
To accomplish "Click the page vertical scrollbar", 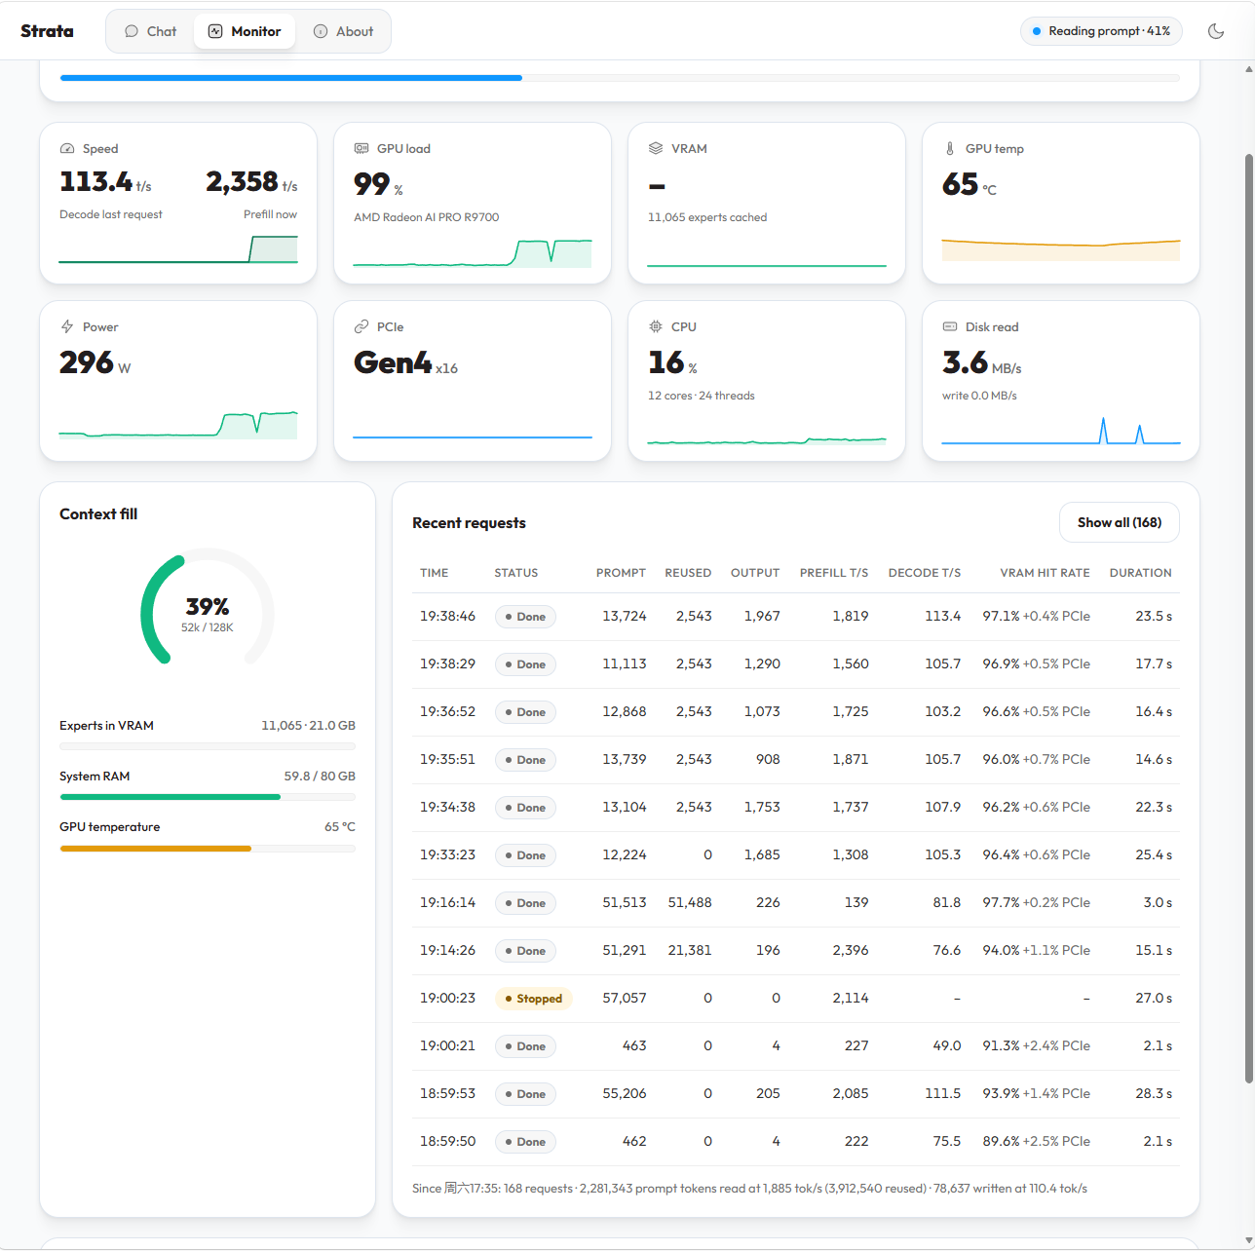I will (1249, 618).
